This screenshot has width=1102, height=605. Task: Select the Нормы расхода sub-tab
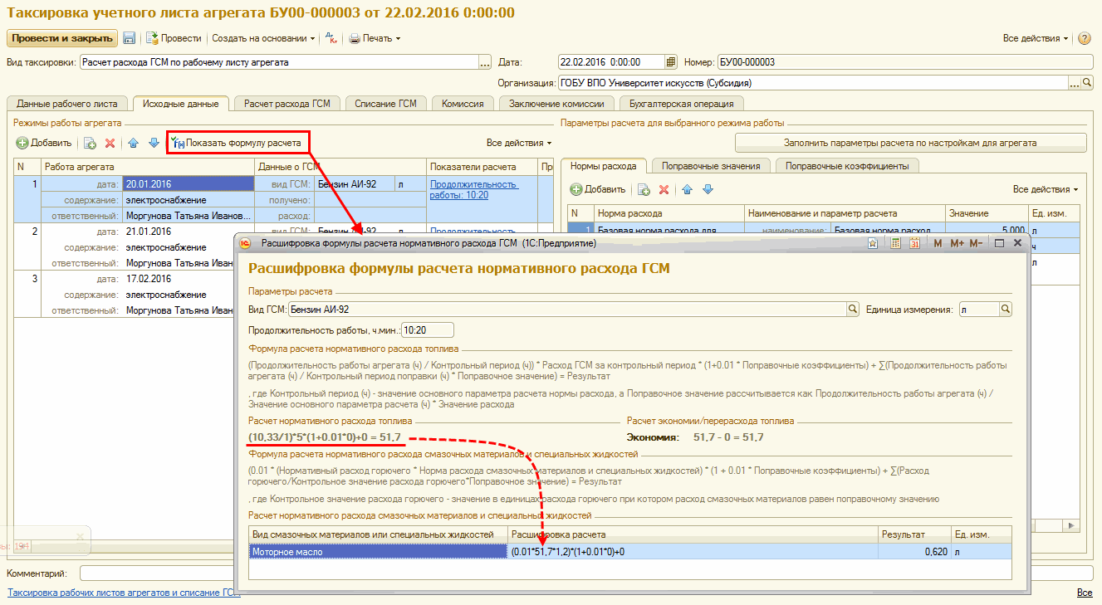[603, 165]
